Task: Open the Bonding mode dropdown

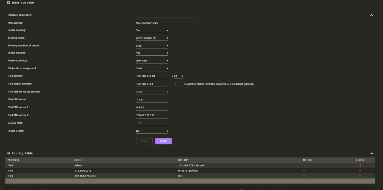Action: click(x=152, y=38)
